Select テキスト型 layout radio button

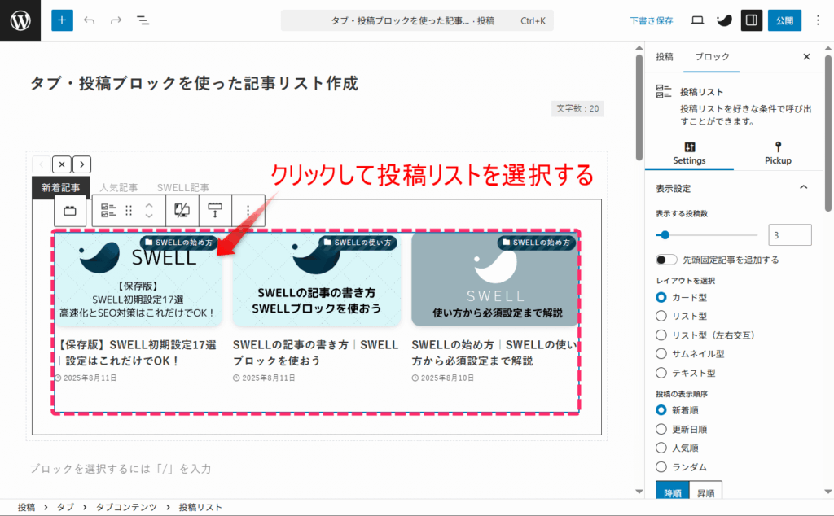coord(661,373)
